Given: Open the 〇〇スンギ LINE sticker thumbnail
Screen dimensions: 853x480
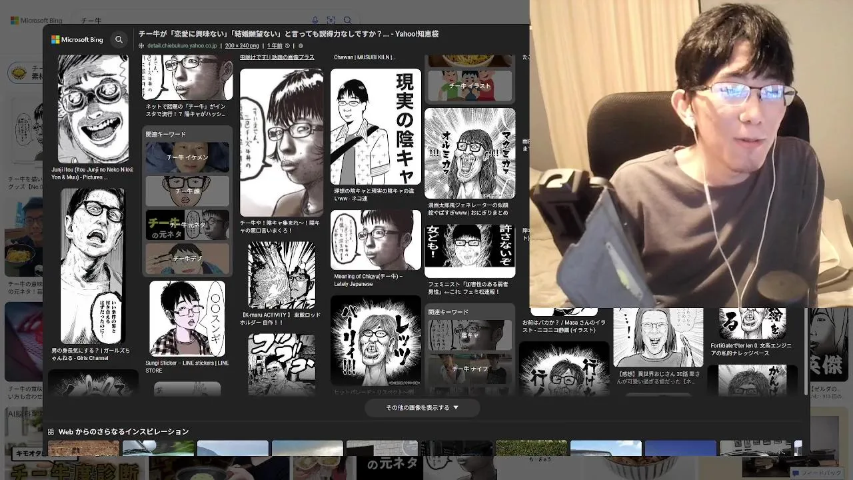Looking at the screenshot, I should tap(187, 319).
